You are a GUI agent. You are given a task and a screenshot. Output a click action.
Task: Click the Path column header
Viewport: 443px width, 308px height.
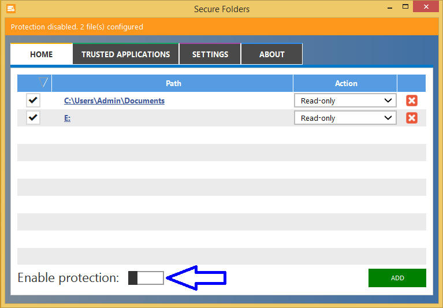172,83
